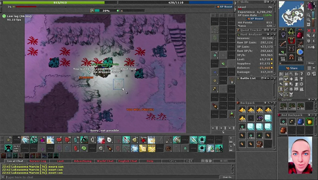Image resolution: width=318 pixels, height=180 pixels.
Task: Open the Server Log tab
Action: [x=38, y=161]
